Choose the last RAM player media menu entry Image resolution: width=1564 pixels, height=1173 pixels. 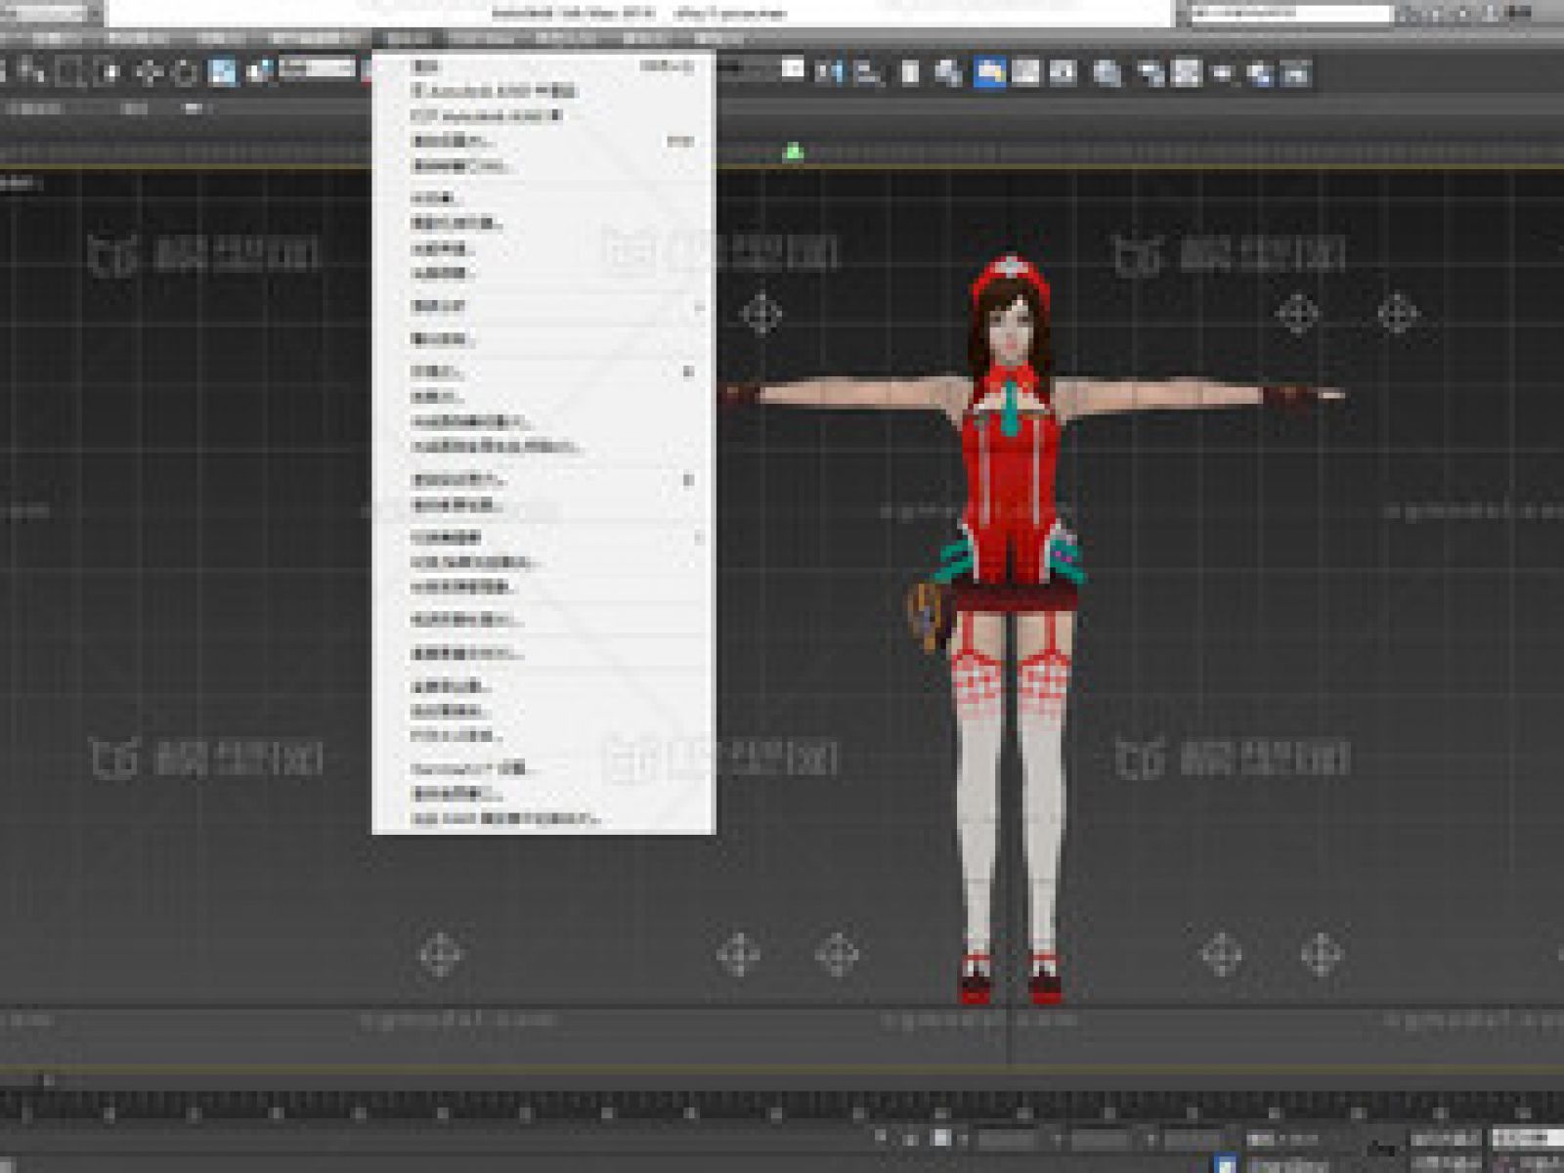click(543, 818)
